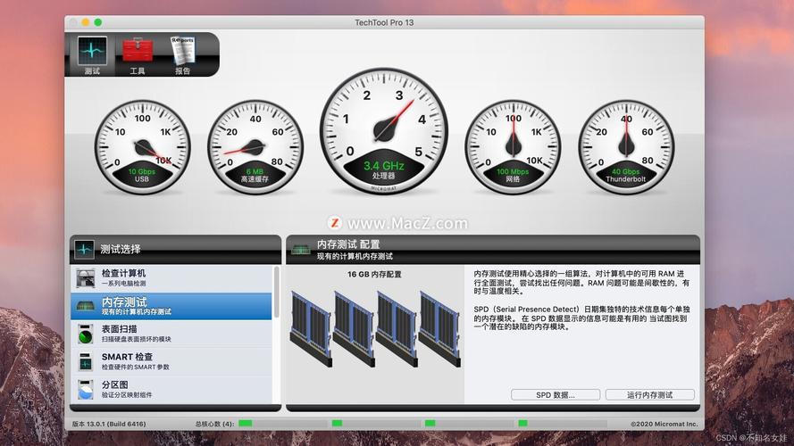
Task: Click the green zoom window button
Action: [x=97, y=22]
